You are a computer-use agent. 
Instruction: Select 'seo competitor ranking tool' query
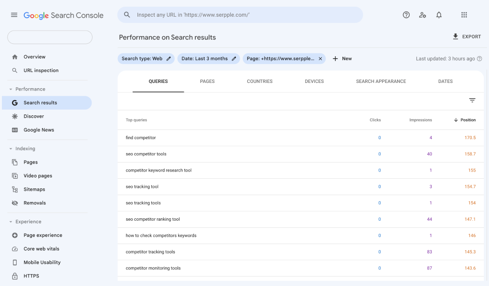point(301,219)
